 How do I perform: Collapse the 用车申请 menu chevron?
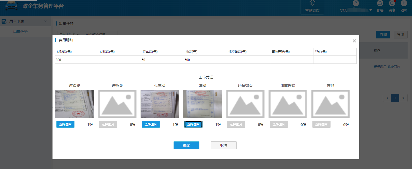(46, 21)
